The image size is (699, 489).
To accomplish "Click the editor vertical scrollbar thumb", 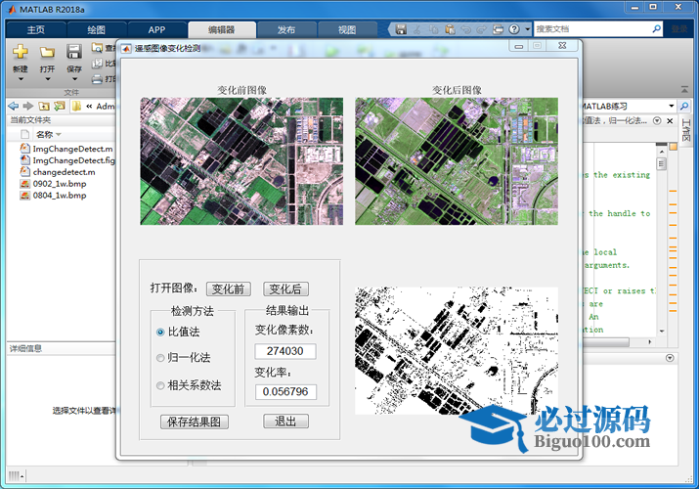I will (662, 164).
